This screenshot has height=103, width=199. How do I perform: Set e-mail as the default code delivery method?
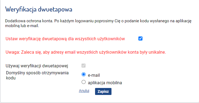point(83,74)
